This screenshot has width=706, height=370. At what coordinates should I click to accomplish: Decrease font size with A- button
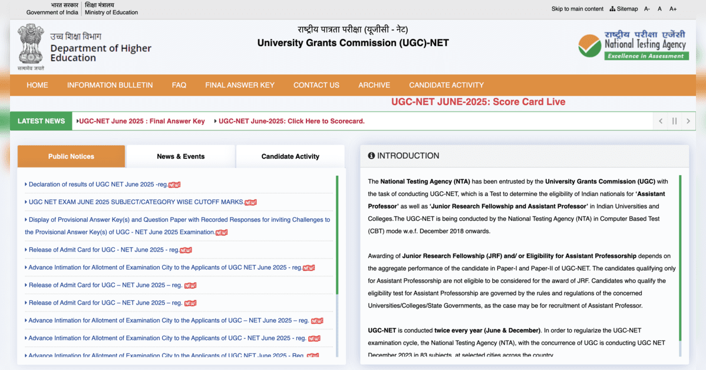click(647, 9)
